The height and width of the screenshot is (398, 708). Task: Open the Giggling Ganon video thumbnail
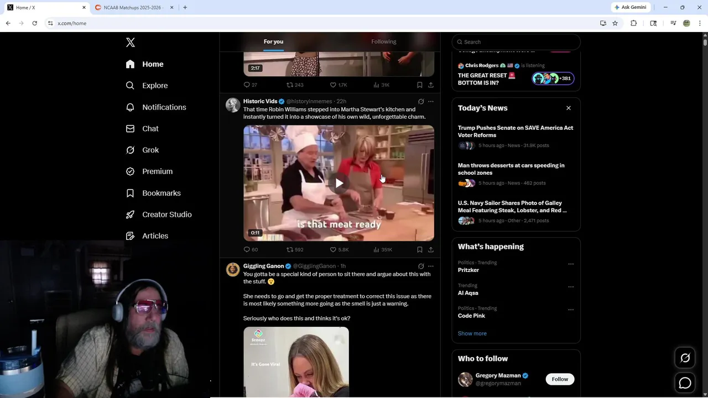(296, 362)
